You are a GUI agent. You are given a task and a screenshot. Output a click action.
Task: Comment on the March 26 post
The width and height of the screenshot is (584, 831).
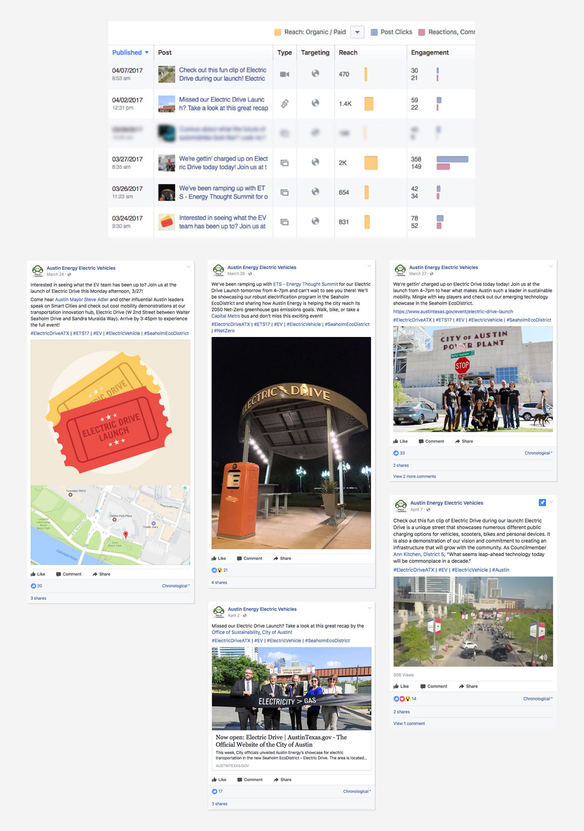250,558
